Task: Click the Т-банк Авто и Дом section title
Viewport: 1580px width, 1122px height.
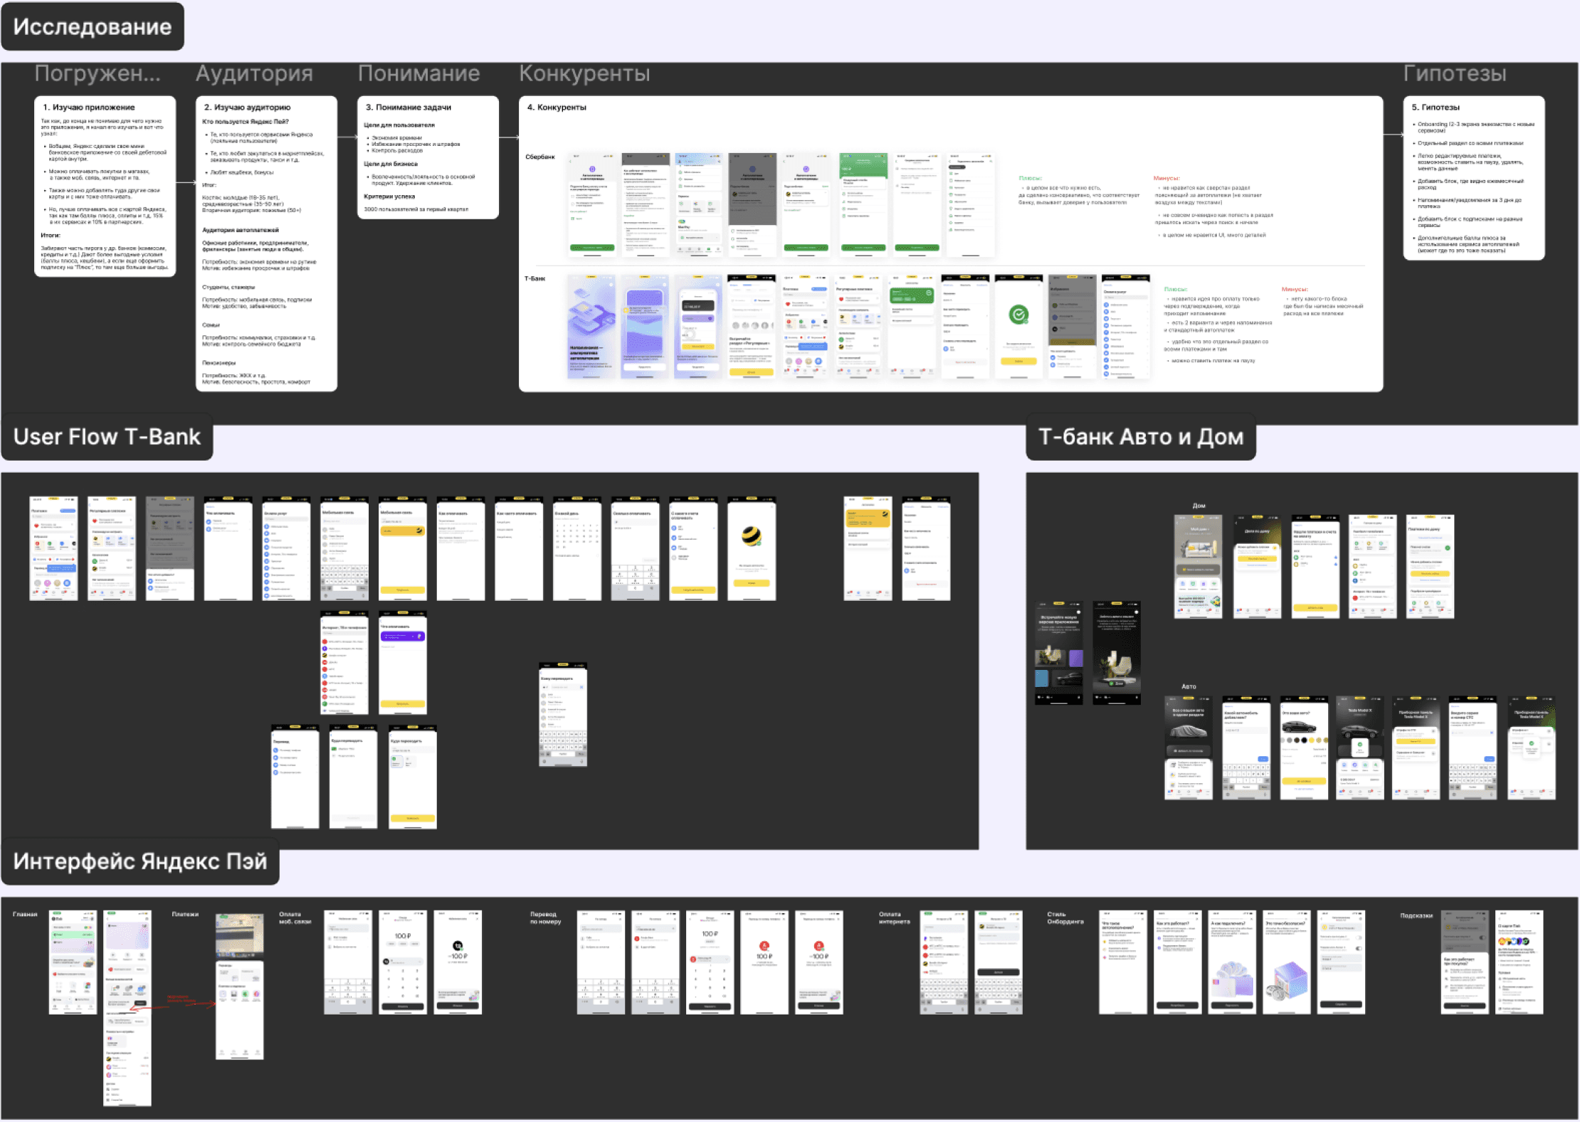Action: pyautogui.click(x=1140, y=436)
